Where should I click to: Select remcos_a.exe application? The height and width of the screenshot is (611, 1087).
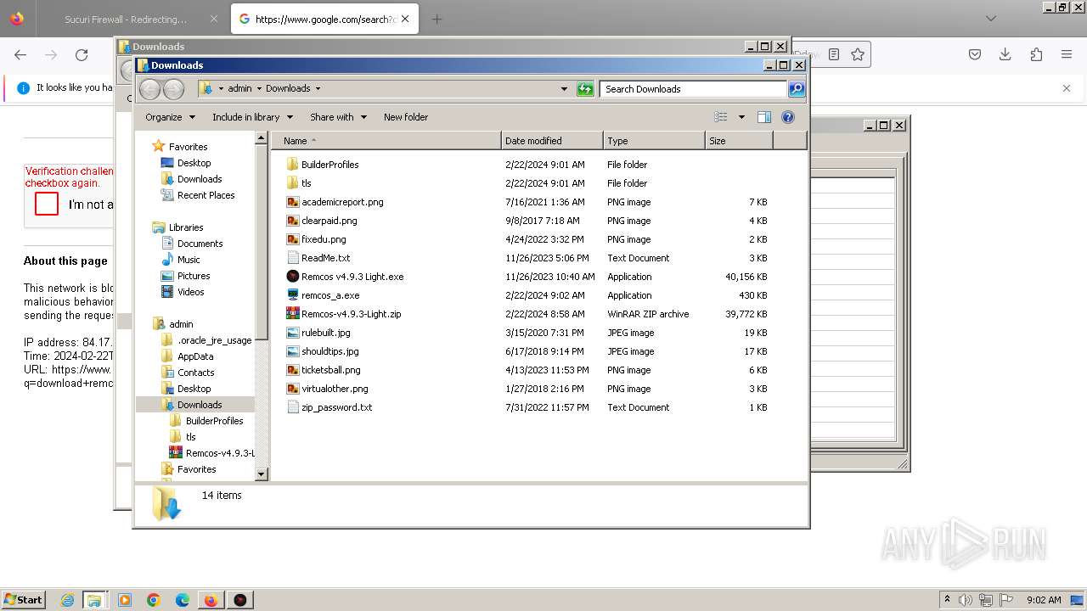click(x=323, y=295)
